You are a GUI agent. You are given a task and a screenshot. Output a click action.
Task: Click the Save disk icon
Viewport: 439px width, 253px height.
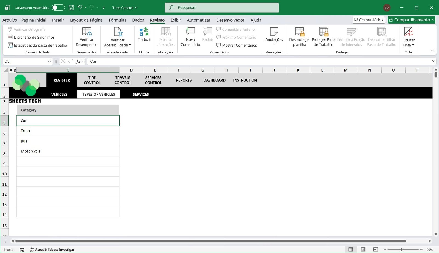click(x=71, y=8)
